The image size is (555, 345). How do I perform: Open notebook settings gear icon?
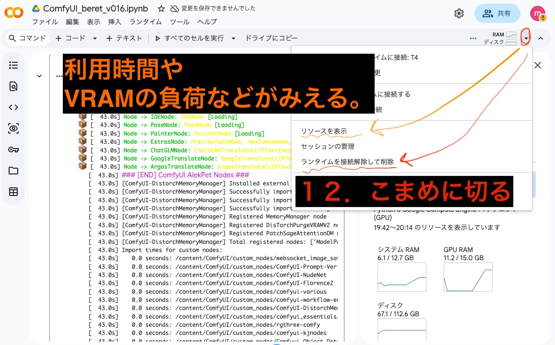coord(459,13)
